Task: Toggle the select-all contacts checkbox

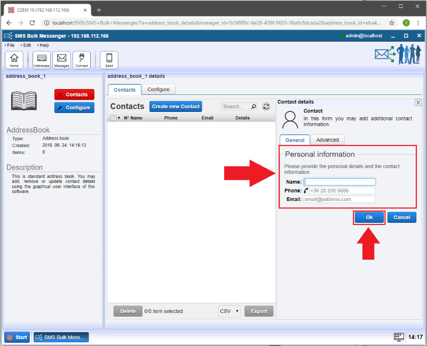Action: (113, 118)
